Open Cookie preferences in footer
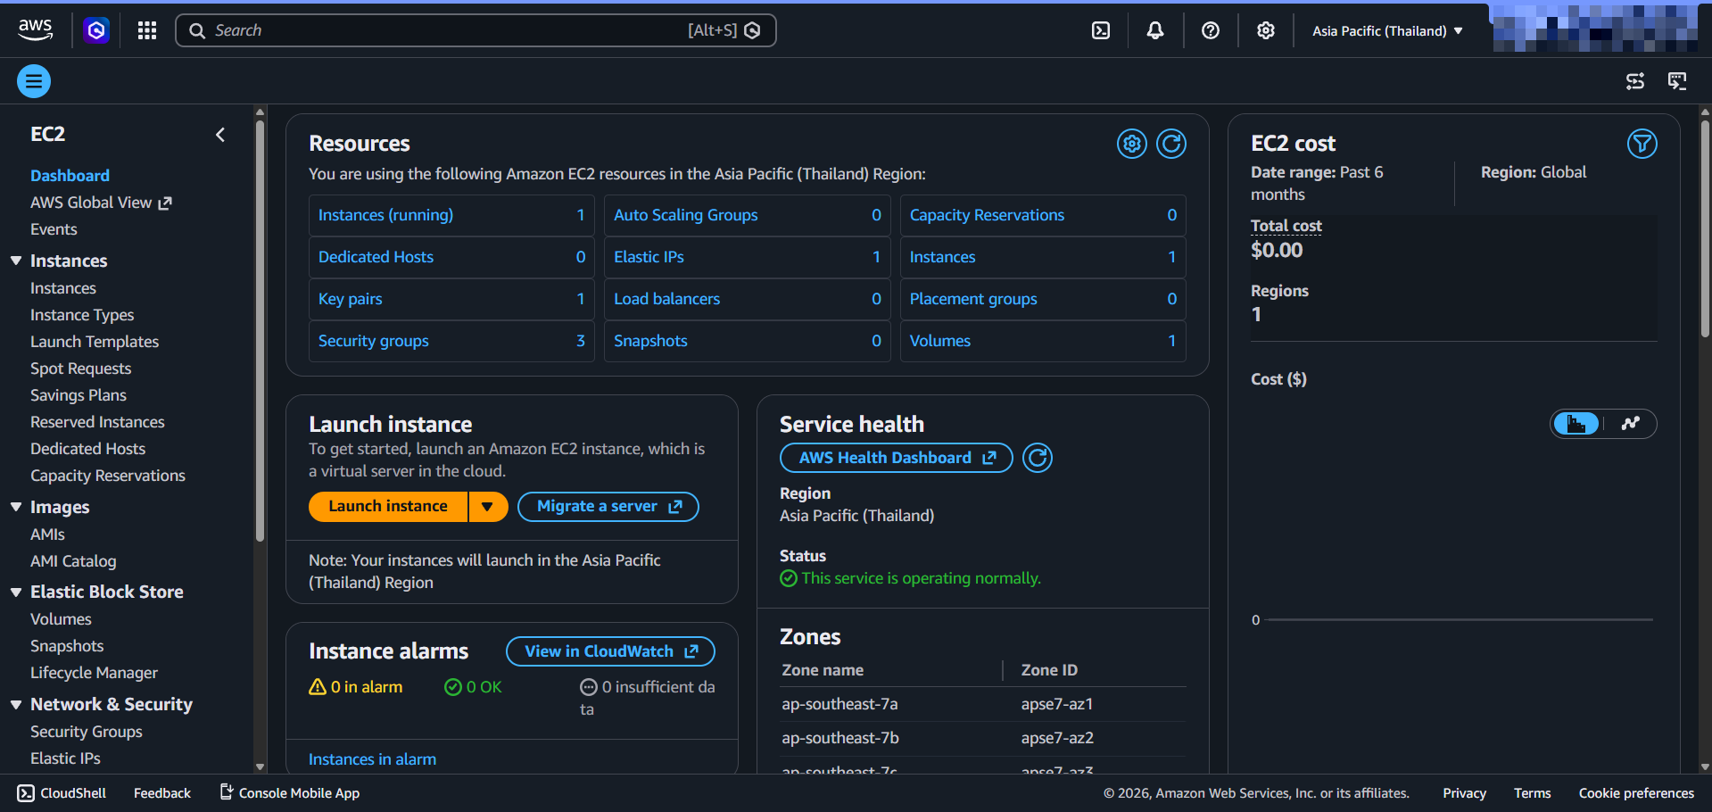 pyautogui.click(x=1636, y=793)
